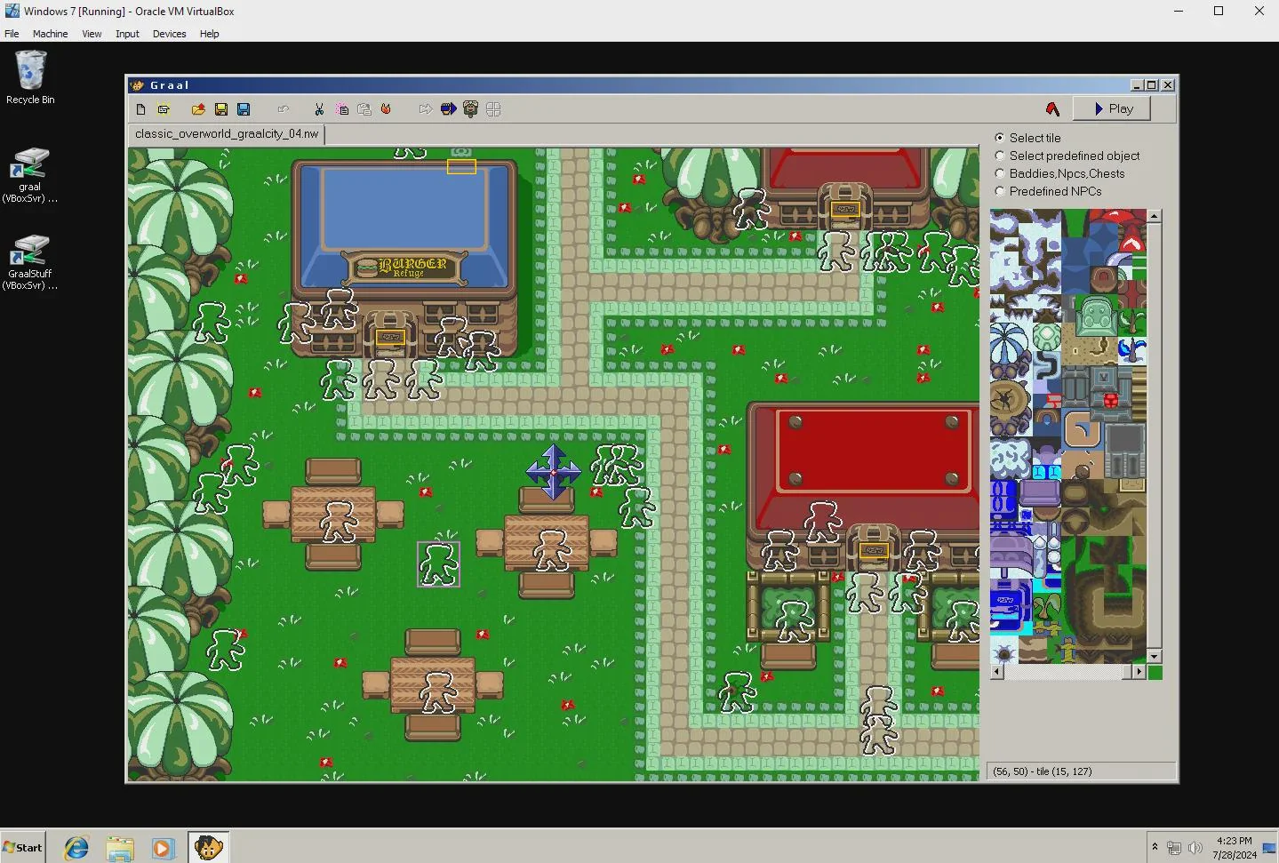The height and width of the screenshot is (863, 1279).
Task: Save the level with the yellow floppy icon
Action: (x=220, y=109)
